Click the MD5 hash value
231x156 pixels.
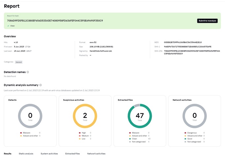pos(183,42)
